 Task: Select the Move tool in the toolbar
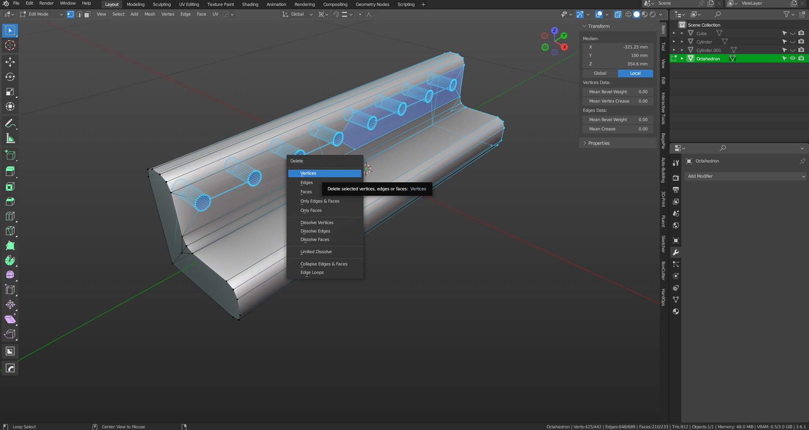tap(10, 62)
